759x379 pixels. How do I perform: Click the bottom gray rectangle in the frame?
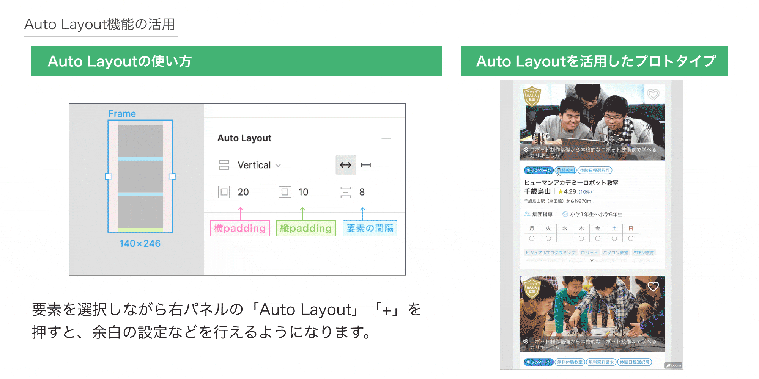point(140,212)
